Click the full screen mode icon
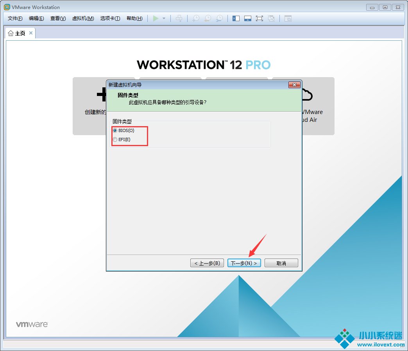 [x=259, y=18]
